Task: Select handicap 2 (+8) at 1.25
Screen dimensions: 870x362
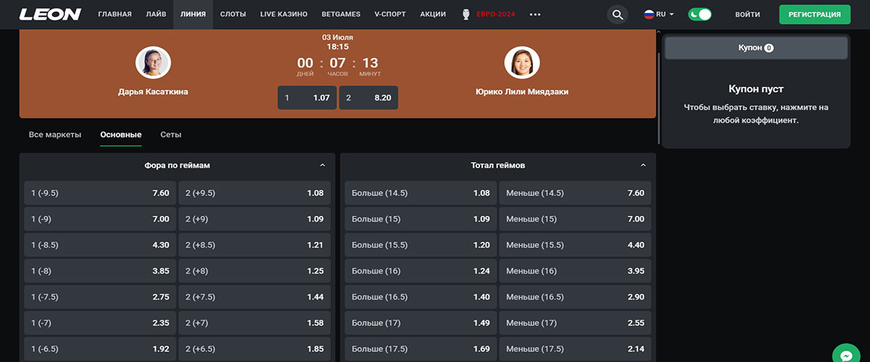Action: point(254,271)
